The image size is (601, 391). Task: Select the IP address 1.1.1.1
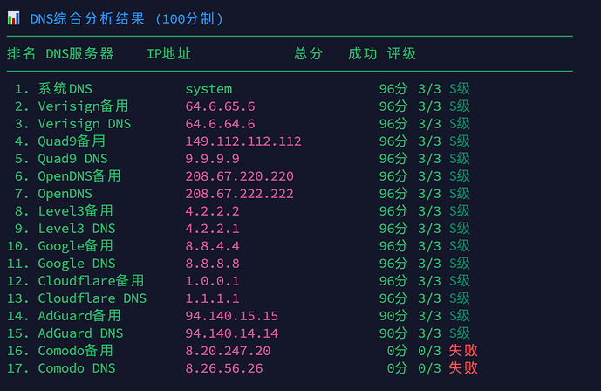pos(213,298)
